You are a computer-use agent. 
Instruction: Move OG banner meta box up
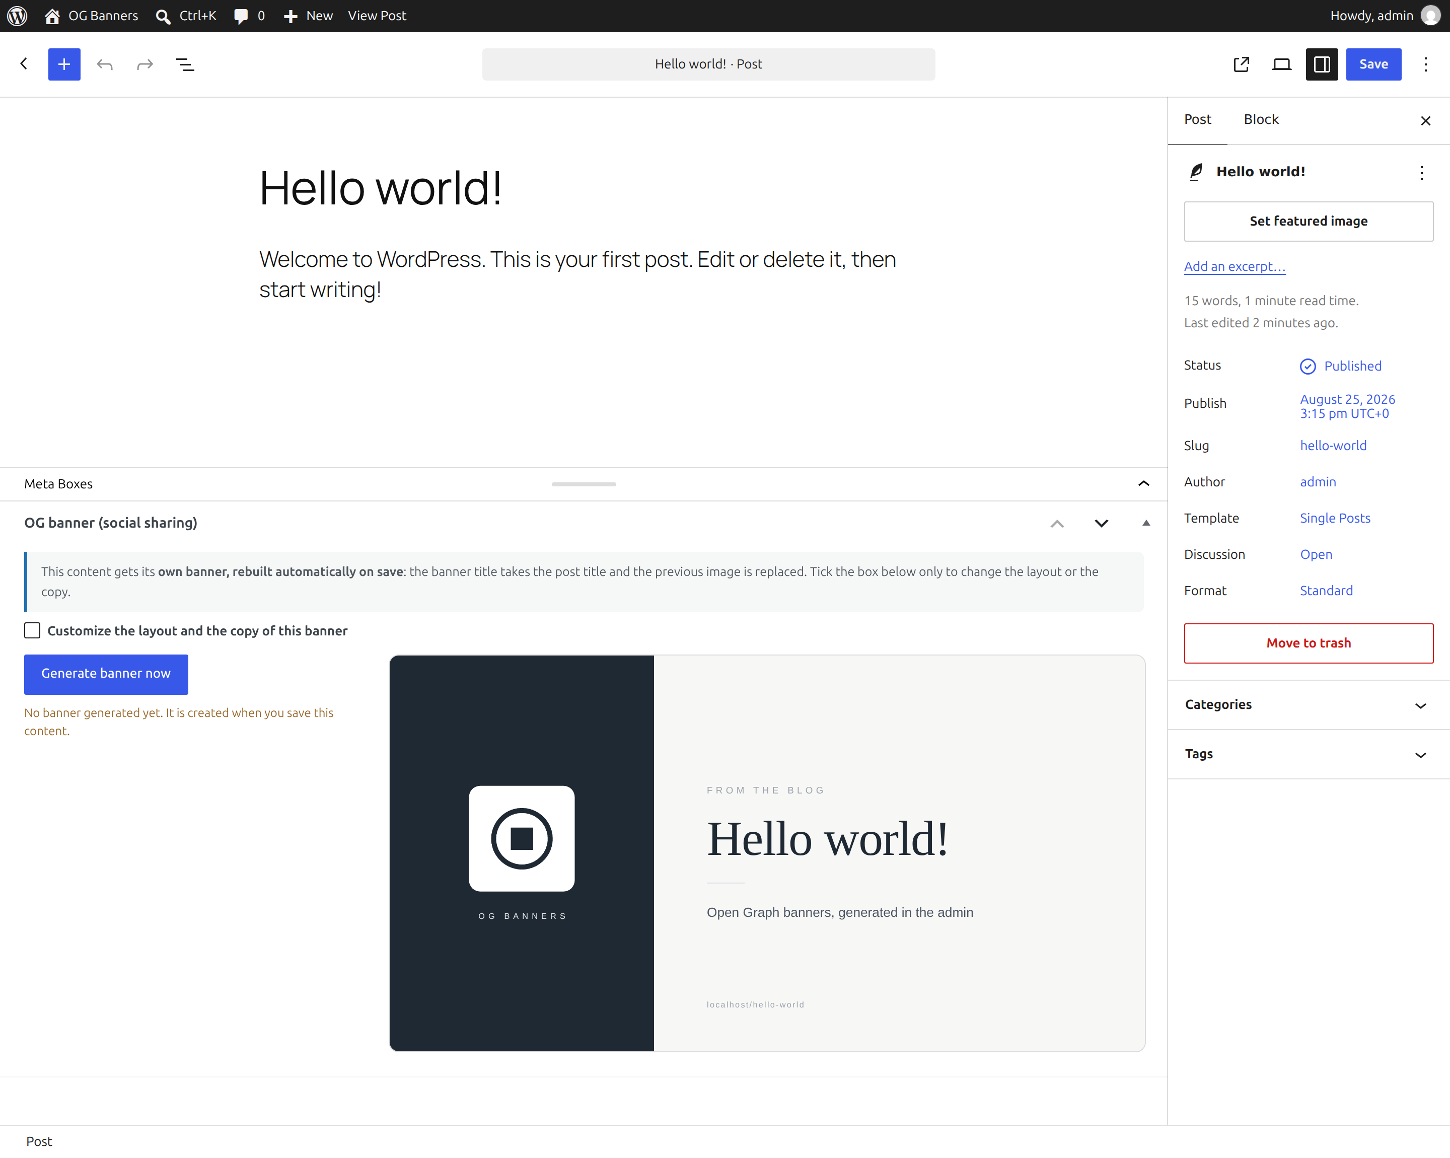coord(1057,523)
